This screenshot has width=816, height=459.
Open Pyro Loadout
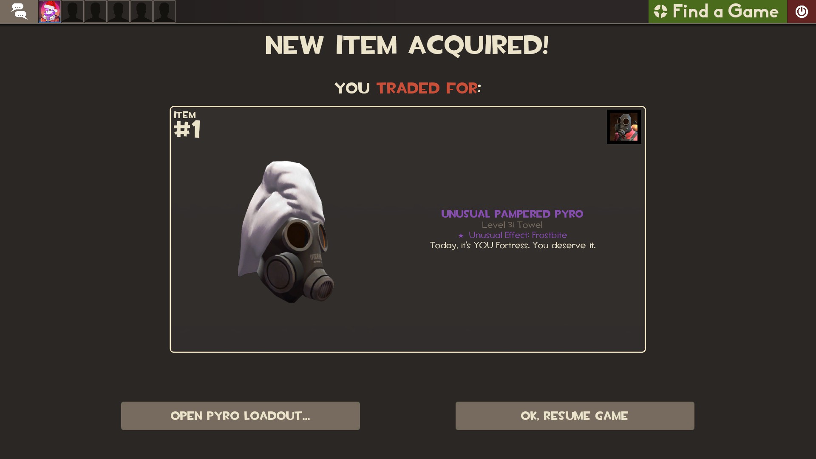coord(241,416)
